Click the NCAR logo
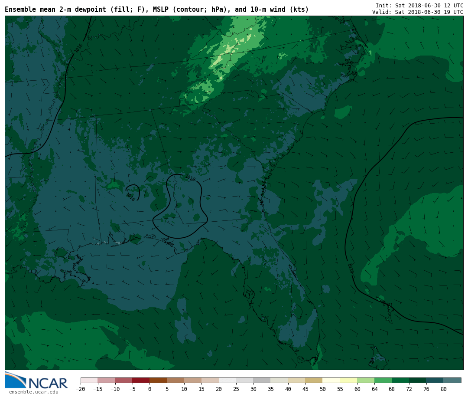 [x=36, y=381]
